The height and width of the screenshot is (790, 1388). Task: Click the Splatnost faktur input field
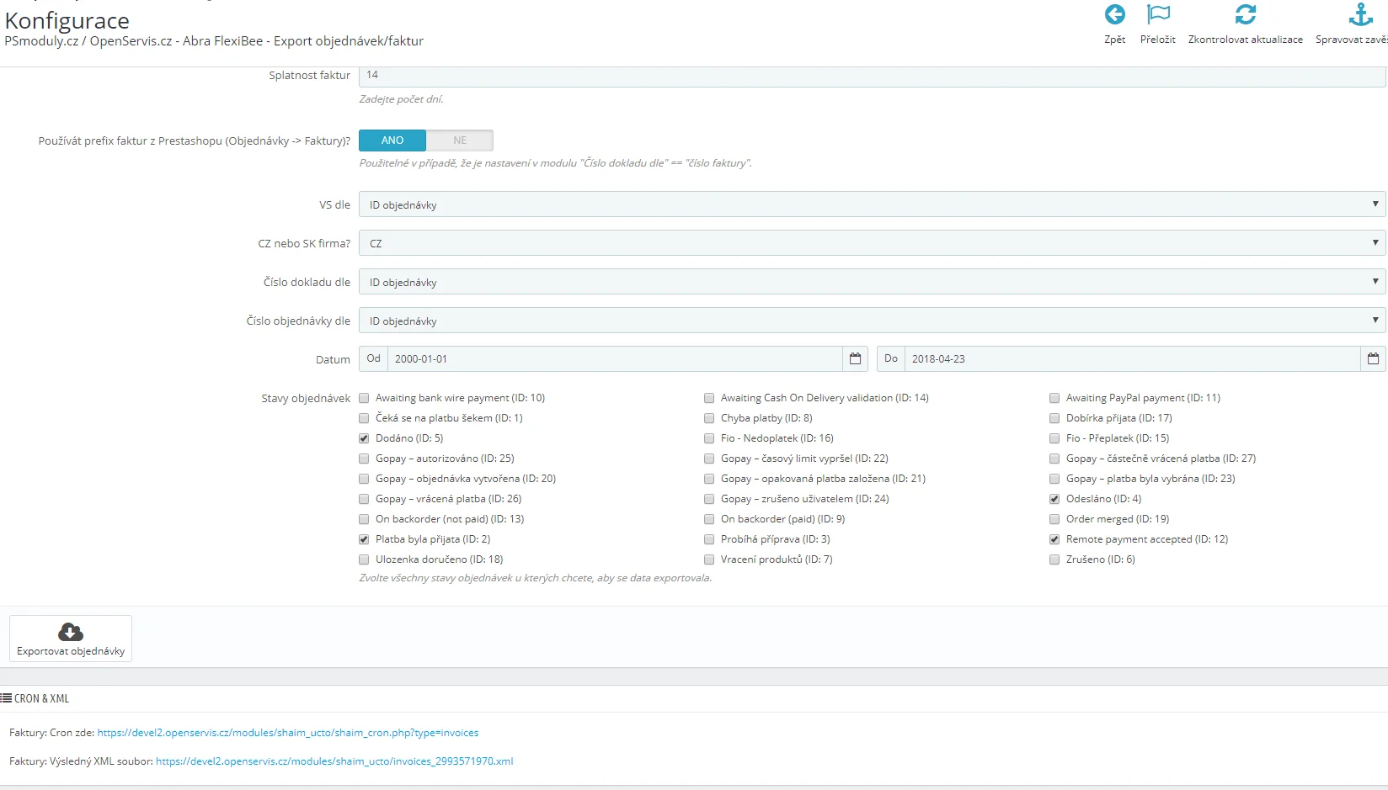coord(871,75)
